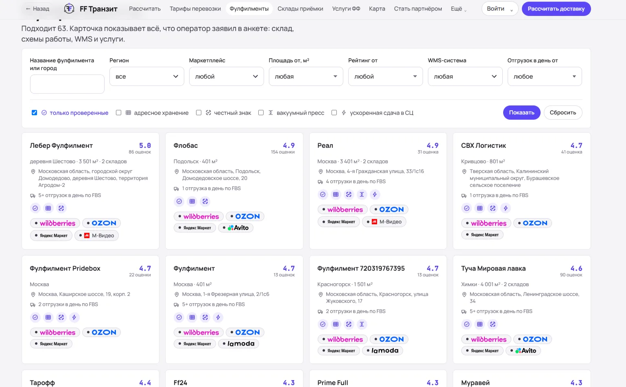Open the Туча Мировая лавка card title
This screenshot has height=387, width=626.
coord(493,269)
